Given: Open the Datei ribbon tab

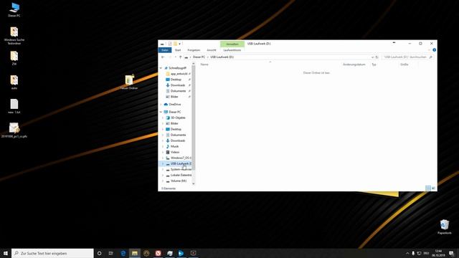Looking at the screenshot, I should [x=165, y=50].
